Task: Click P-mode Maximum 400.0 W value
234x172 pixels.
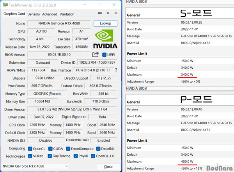Action: 187,162
